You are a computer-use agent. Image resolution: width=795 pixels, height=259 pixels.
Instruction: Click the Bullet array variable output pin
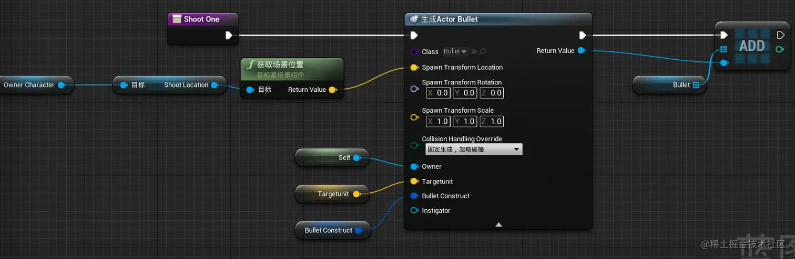coord(696,85)
